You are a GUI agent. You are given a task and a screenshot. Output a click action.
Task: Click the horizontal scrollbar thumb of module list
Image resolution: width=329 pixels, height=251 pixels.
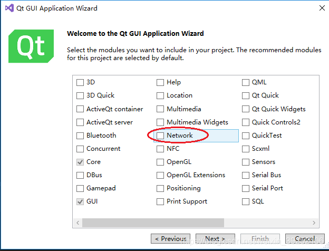[153, 223]
